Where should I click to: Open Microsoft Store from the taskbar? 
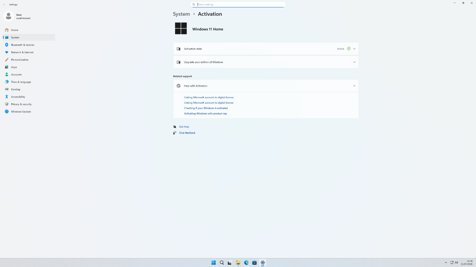pyautogui.click(x=254, y=263)
